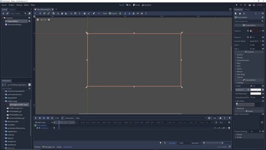Expand the Rect section
Image resolution: width=266 pixels, height=150 pixels.
click(239, 63)
